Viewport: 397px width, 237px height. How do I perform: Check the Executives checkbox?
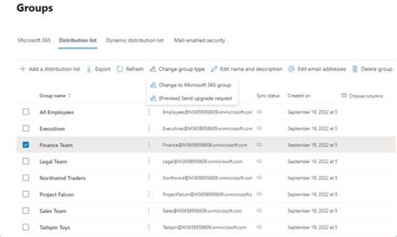click(x=26, y=128)
